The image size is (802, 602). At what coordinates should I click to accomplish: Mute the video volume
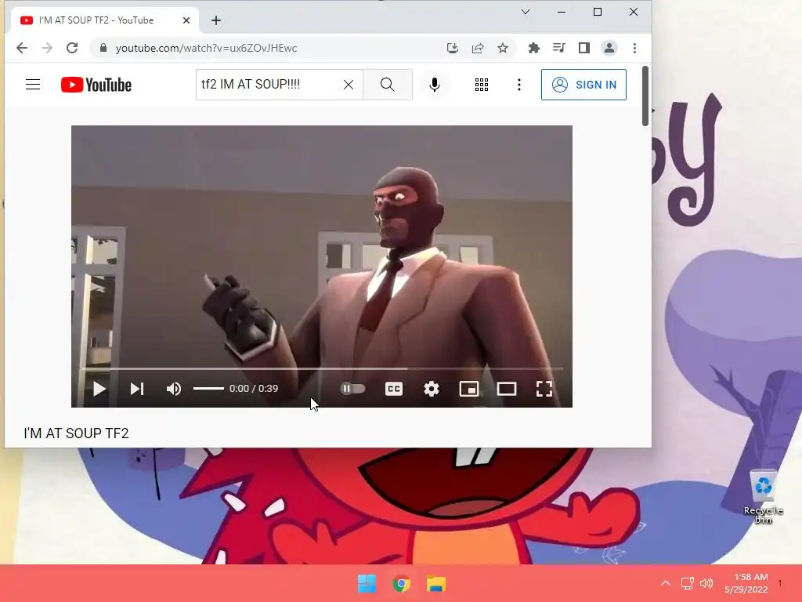tap(174, 389)
